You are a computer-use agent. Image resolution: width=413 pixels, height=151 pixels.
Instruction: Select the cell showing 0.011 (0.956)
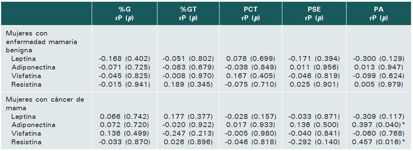tap(314, 67)
